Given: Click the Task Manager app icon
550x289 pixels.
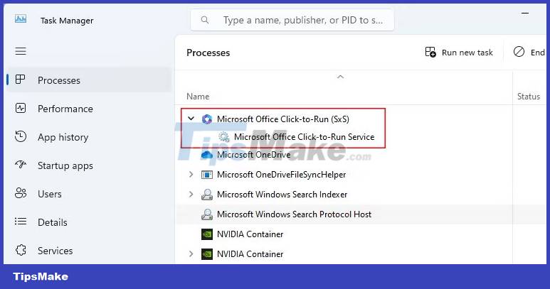Looking at the screenshot, I should point(21,19).
